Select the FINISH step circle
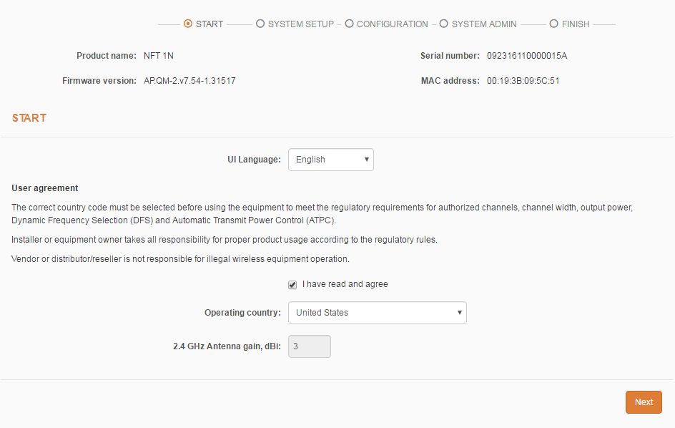The height and width of the screenshot is (428, 675). [x=553, y=24]
